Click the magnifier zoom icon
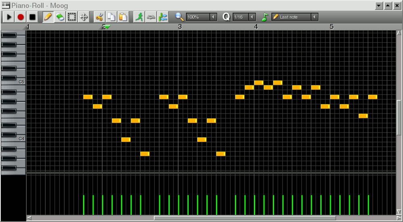Image resolution: width=403 pixels, height=222 pixels. (179, 17)
